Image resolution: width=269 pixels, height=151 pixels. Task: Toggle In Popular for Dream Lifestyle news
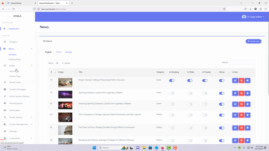coord(205,81)
